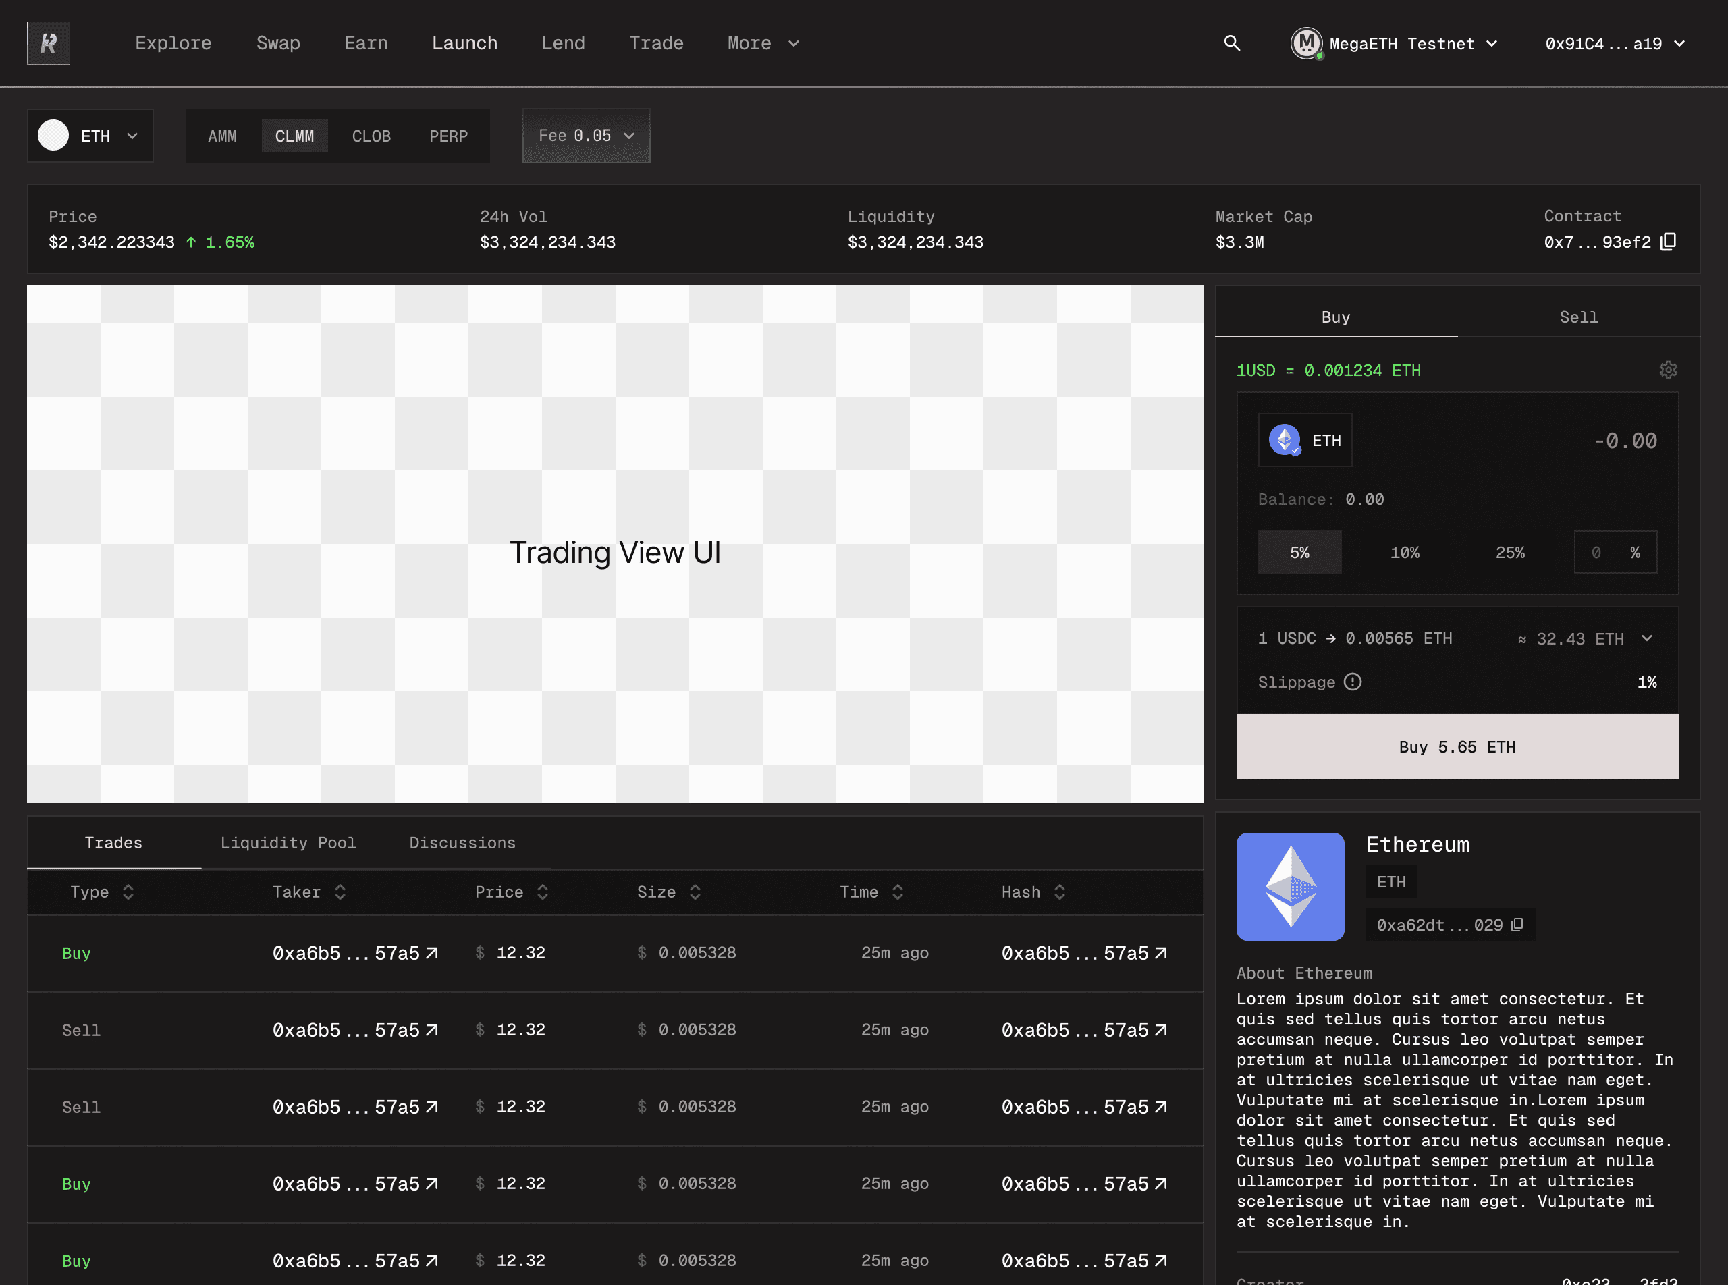Click the app logo in the header
1728x1285 pixels.
coord(48,44)
